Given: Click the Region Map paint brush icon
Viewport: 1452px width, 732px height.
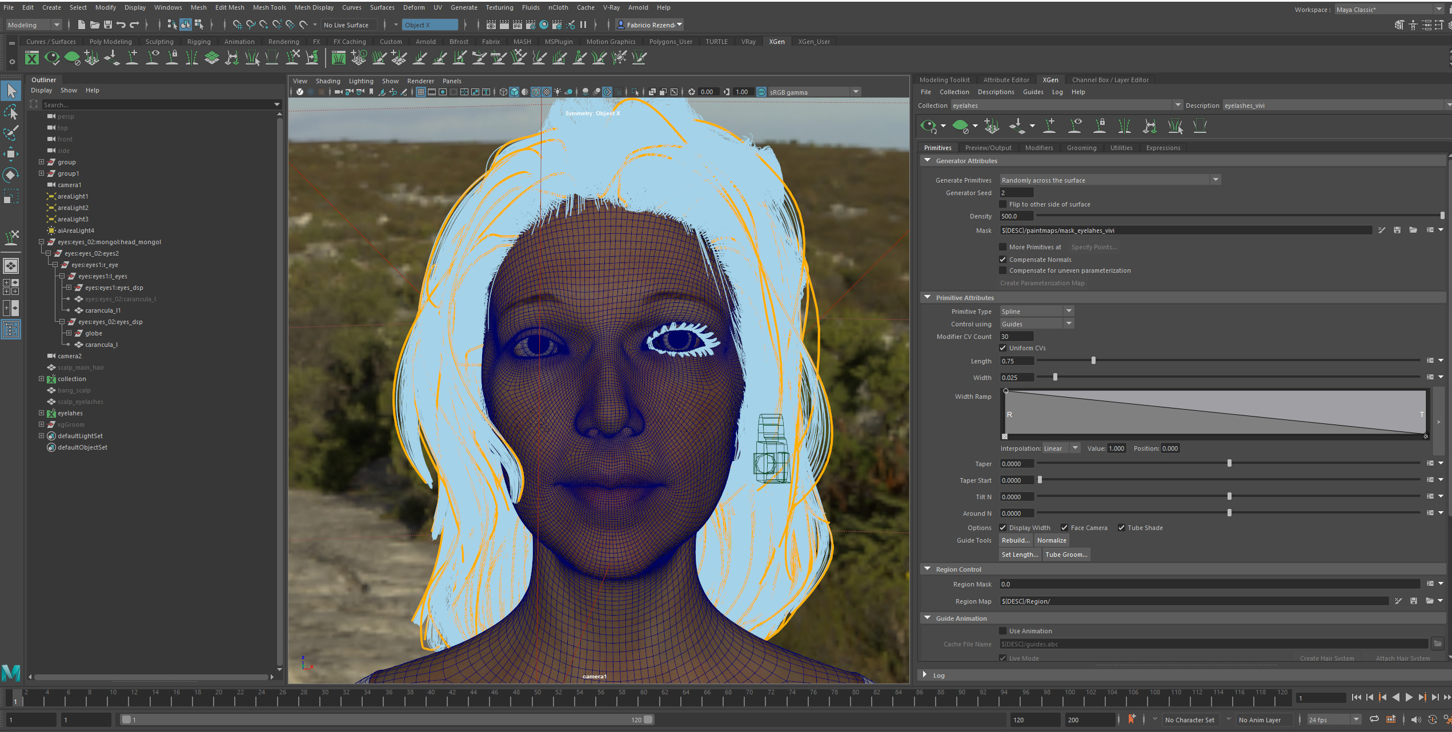Looking at the screenshot, I should (1398, 601).
